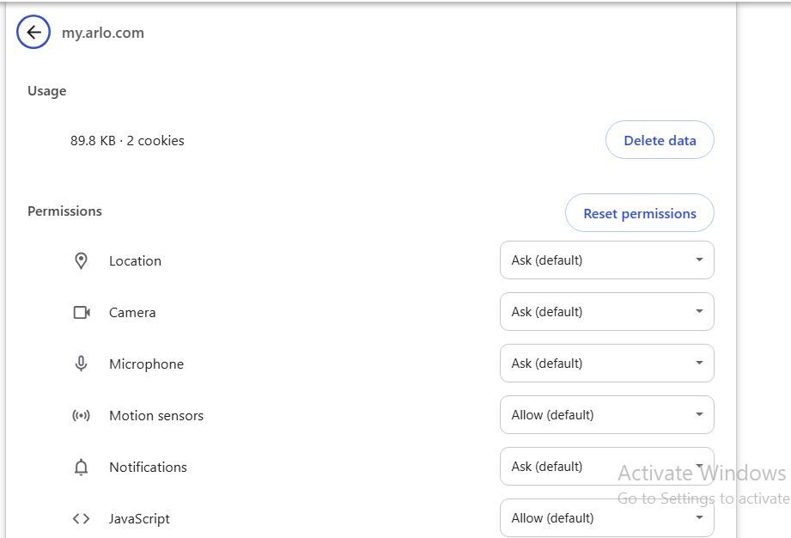Open the Camera permission dropdown

click(x=607, y=311)
